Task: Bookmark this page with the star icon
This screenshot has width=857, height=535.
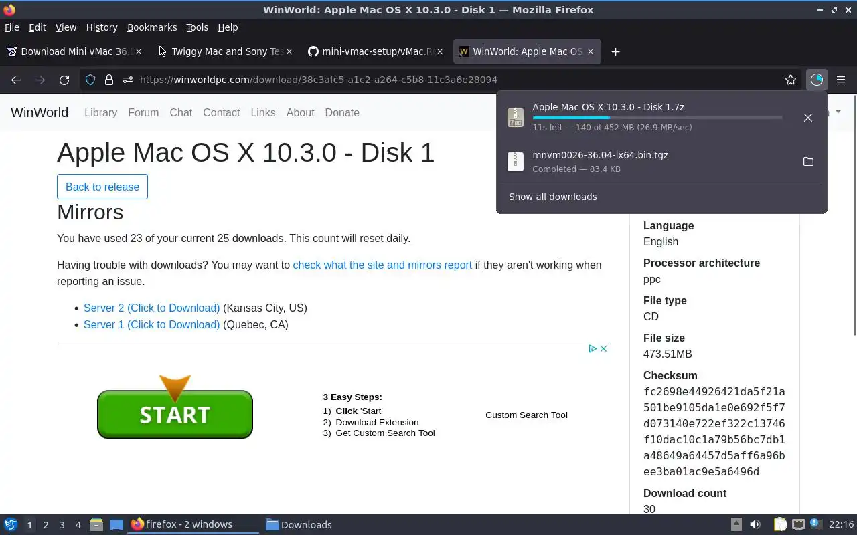Action: 791,80
